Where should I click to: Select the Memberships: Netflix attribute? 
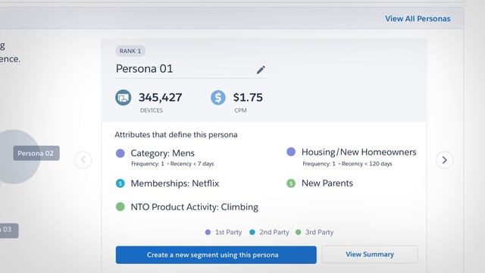[x=175, y=184]
